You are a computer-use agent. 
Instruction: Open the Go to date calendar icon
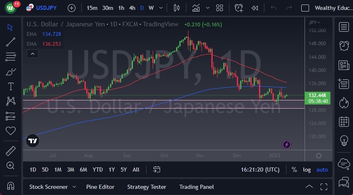pos(156,169)
